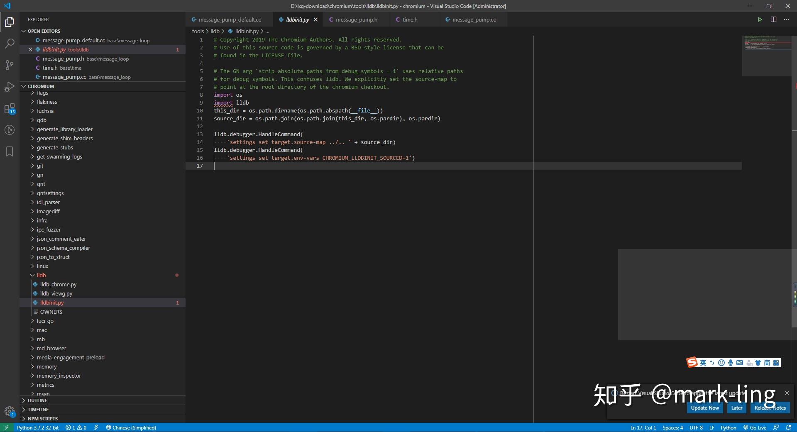Toggle Go Live server

pyautogui.click(x=755, y=427)
